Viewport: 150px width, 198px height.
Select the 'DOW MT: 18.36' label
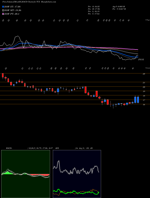13,10
